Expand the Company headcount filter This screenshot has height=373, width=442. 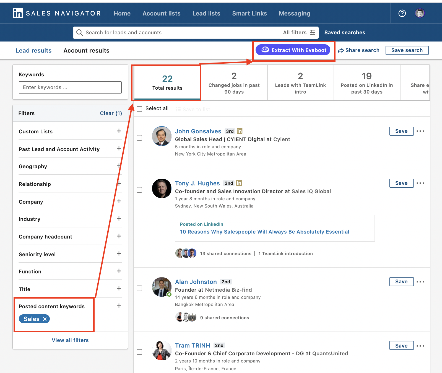coord(119,236)
